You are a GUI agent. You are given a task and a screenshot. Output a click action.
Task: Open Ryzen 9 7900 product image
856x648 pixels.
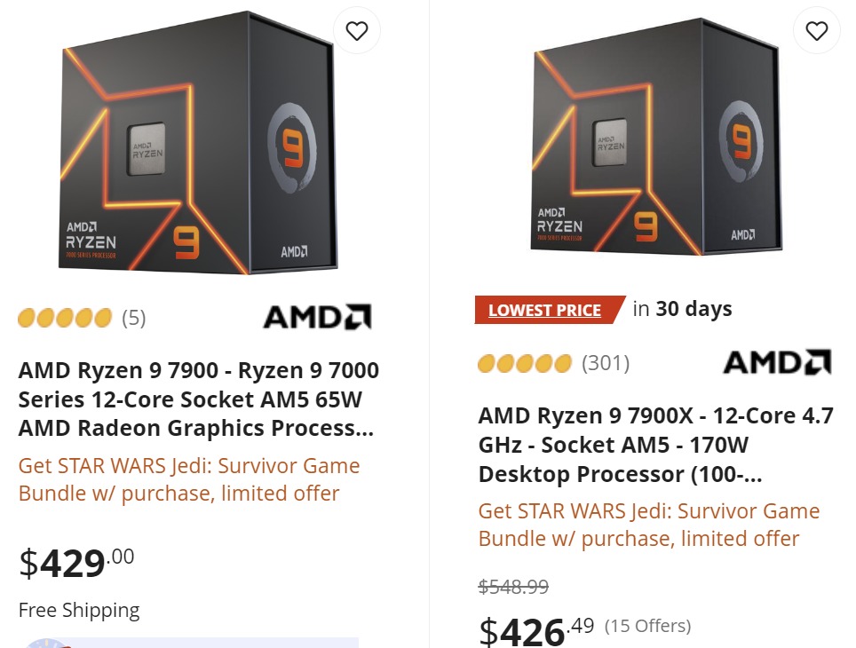[199, 146]
